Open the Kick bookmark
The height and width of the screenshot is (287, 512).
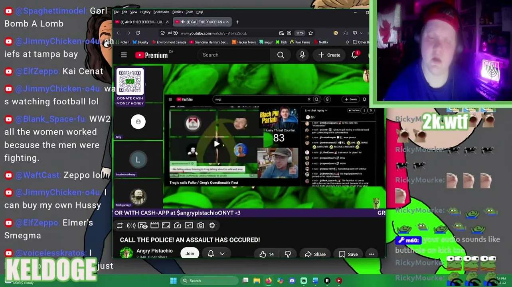click(282, 42)
